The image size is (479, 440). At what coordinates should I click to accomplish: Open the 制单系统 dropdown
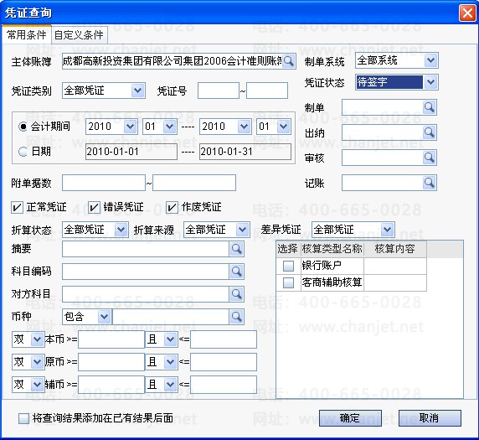[430, 60]
